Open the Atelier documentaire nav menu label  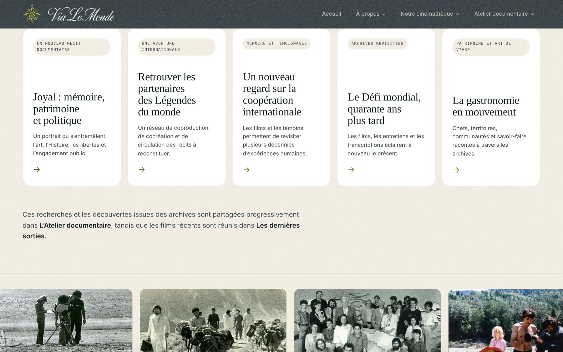(501, 14)
